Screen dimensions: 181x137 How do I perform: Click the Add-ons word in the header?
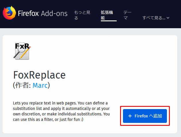54,13
